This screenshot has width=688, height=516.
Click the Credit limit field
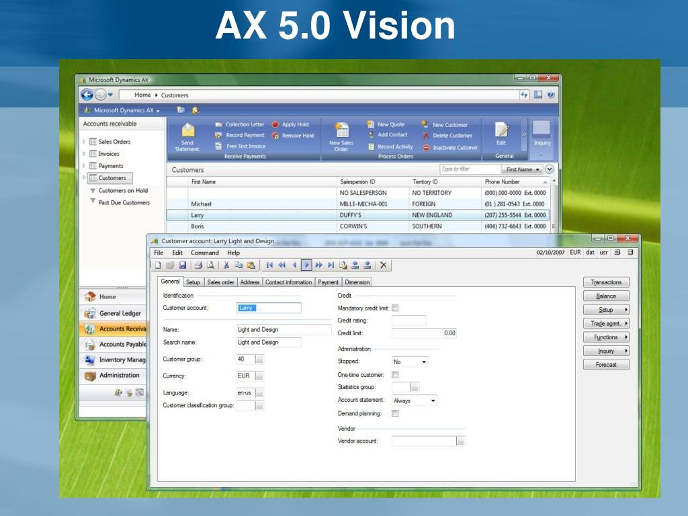(425, 333)
